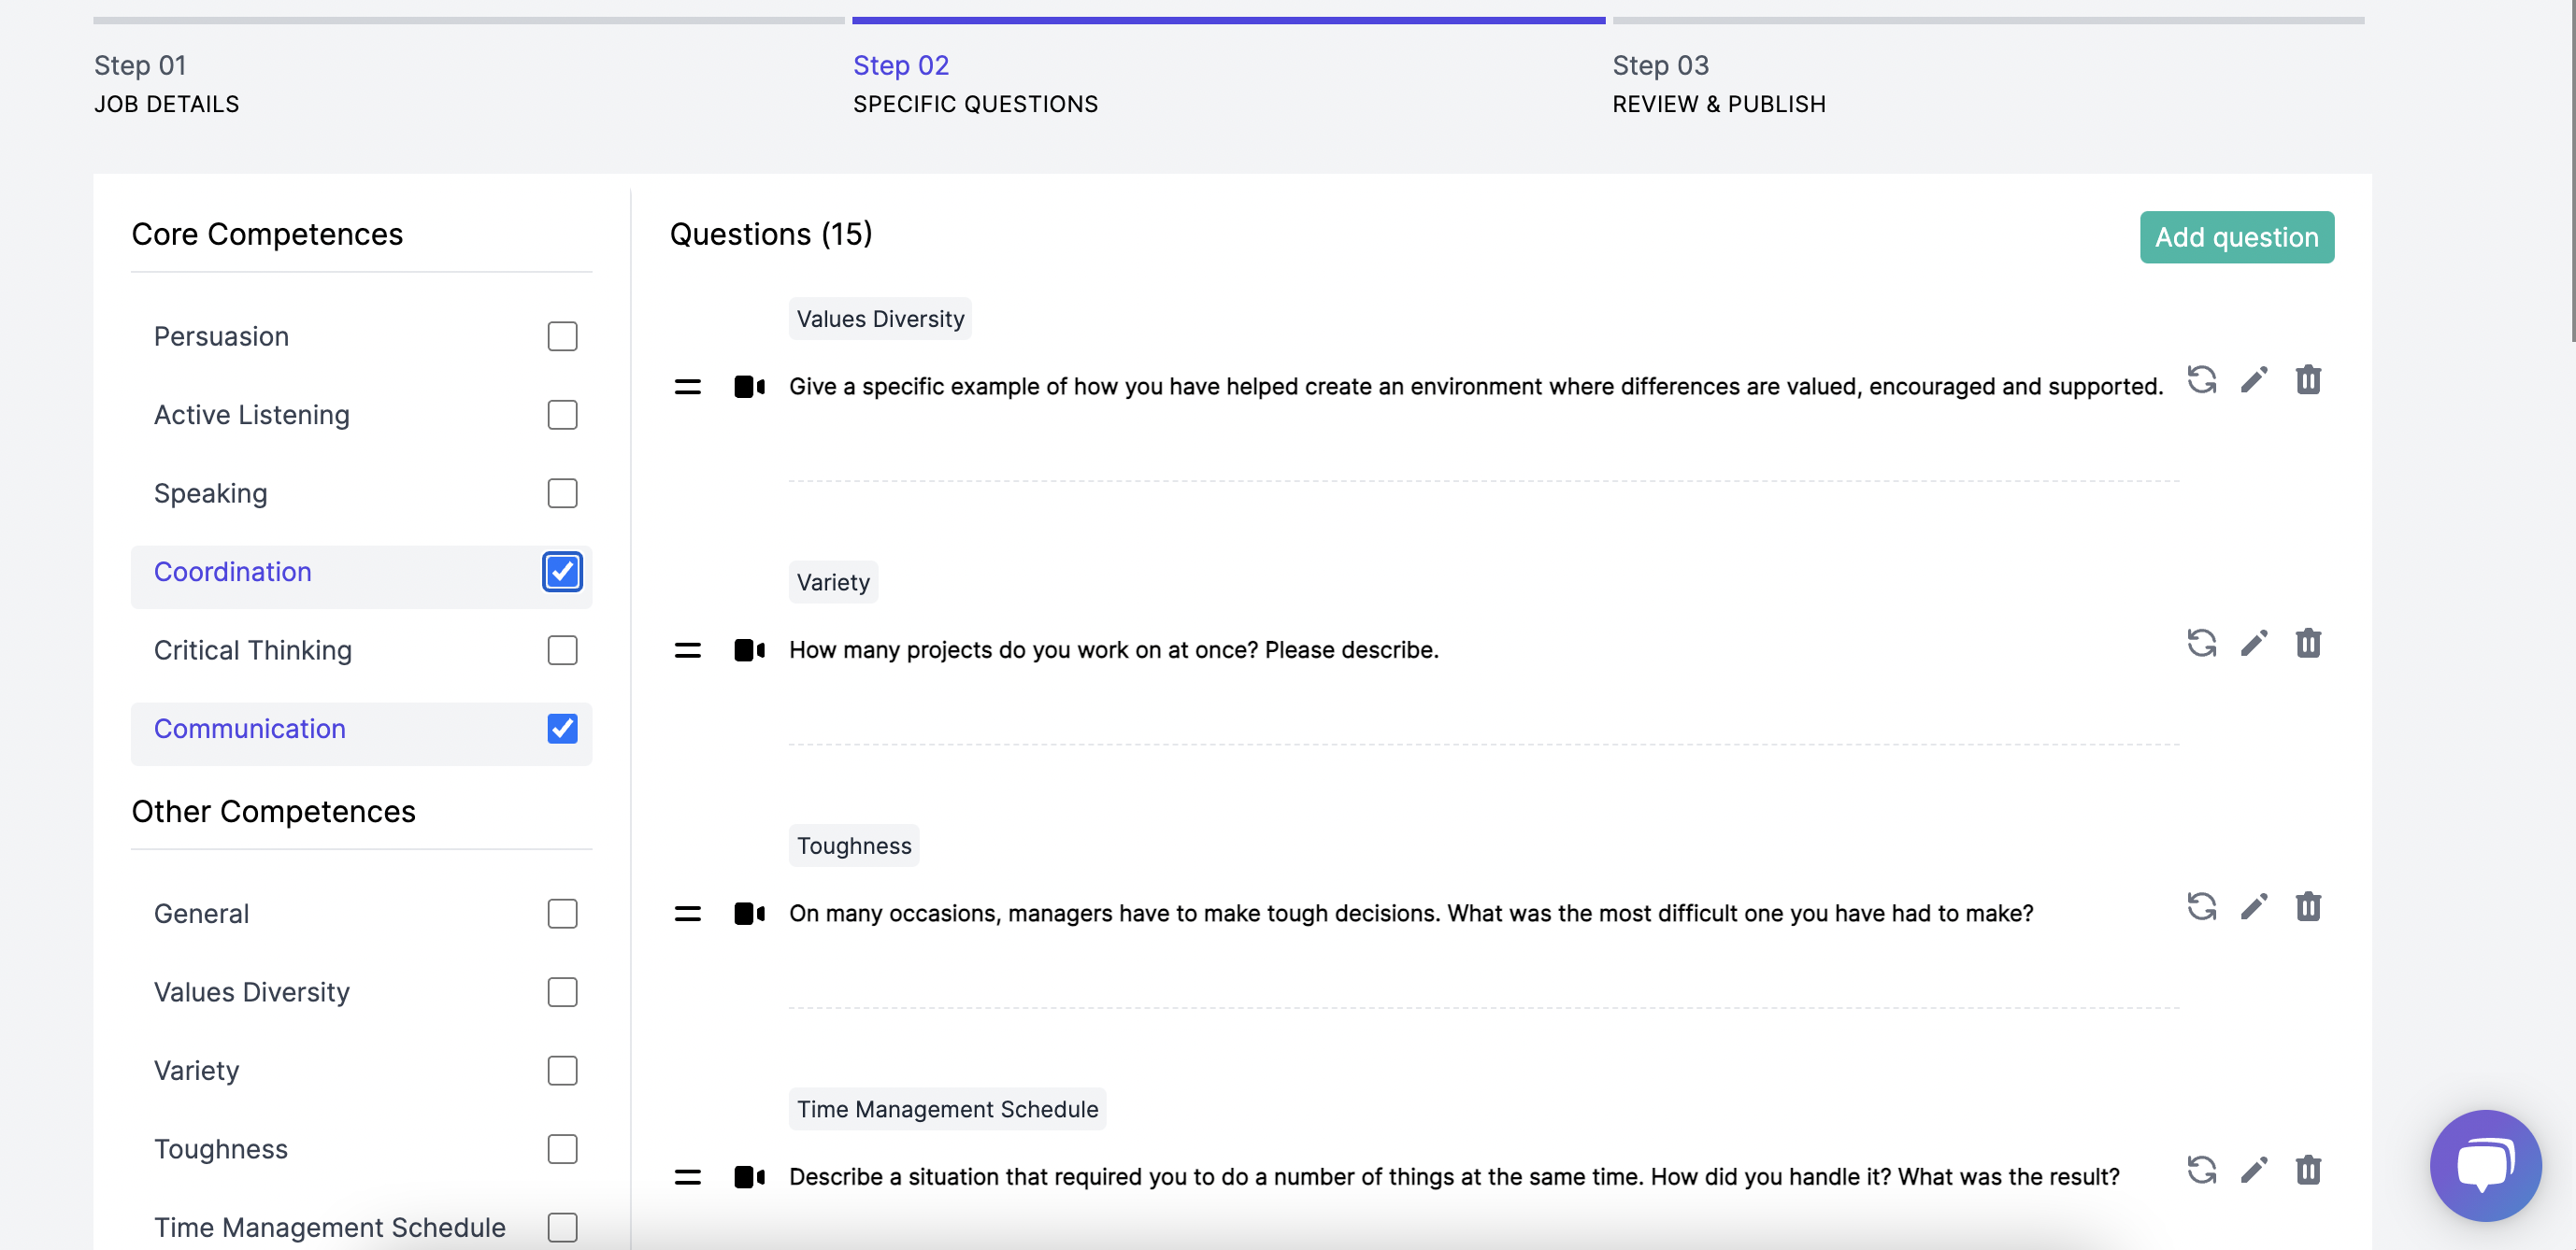Check the Active Listening competence

pos(563,415)
